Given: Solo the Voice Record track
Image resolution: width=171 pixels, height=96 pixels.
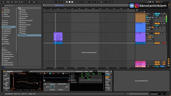Looking at the screenshot, I should (161, 14).
